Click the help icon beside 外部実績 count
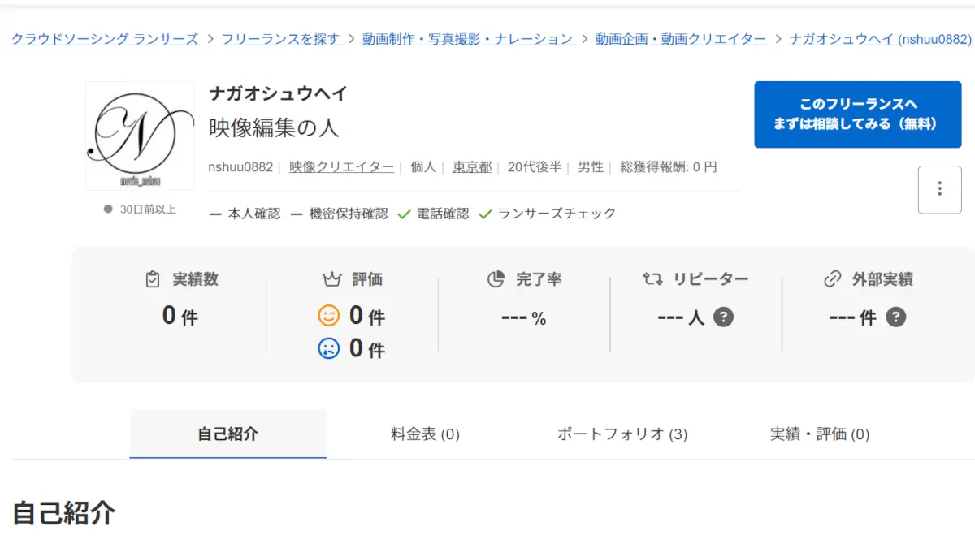 pyautogui.click(x=895, y=317)
